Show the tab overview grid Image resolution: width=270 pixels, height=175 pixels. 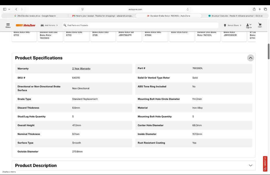[x=265, y=9]
